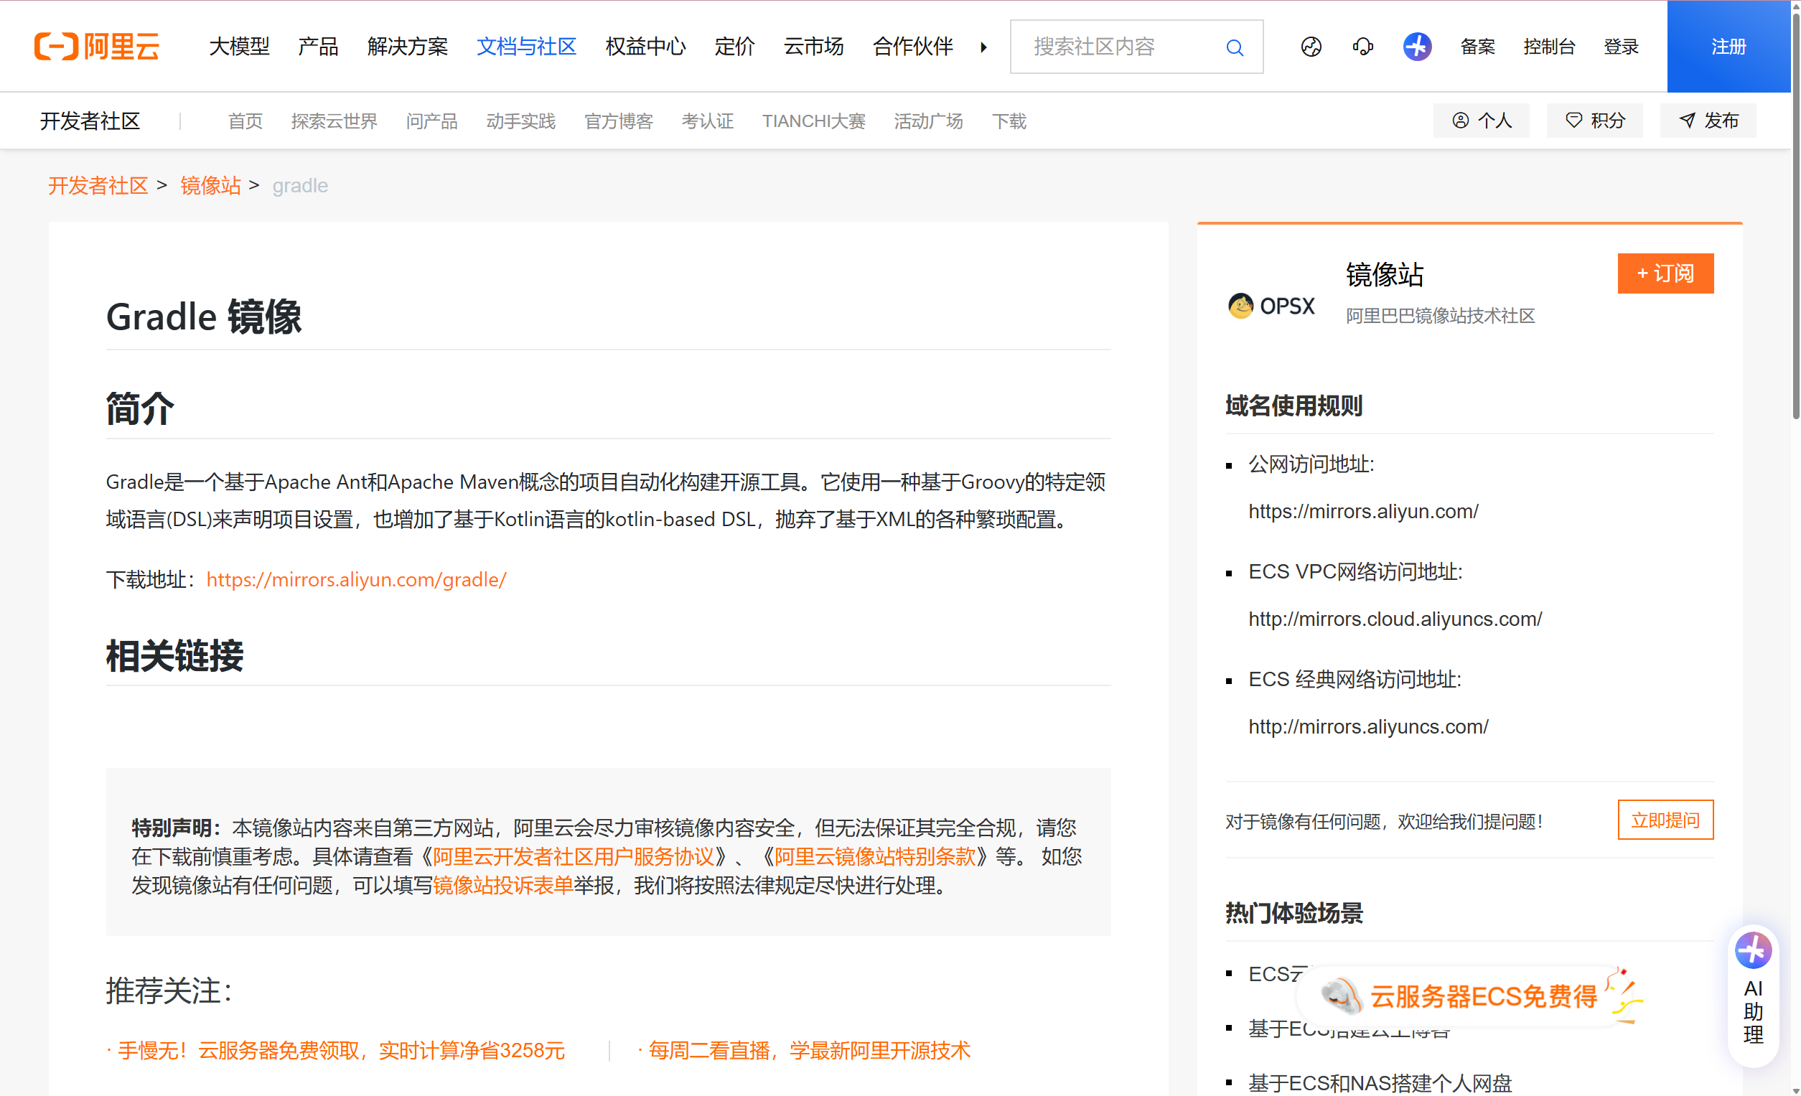Navigate back via 镜像站 breadcrumb
The image size is (1801, 1096).
(x=210, y=186)
